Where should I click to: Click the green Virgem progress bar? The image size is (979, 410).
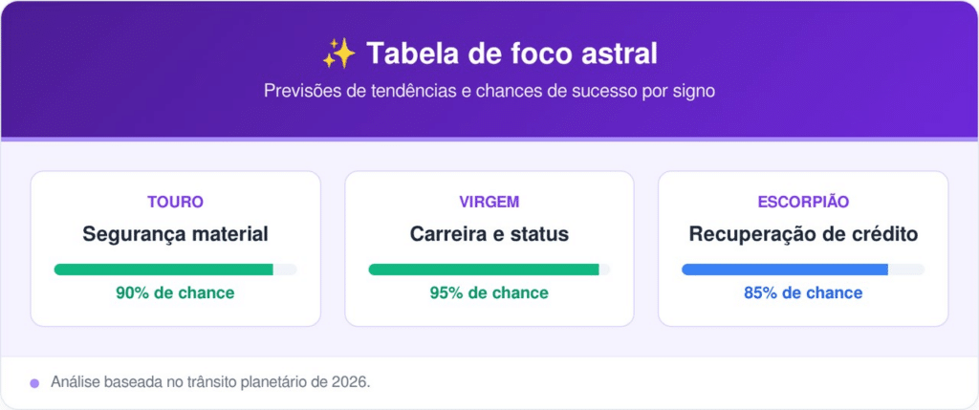(484, 270)
